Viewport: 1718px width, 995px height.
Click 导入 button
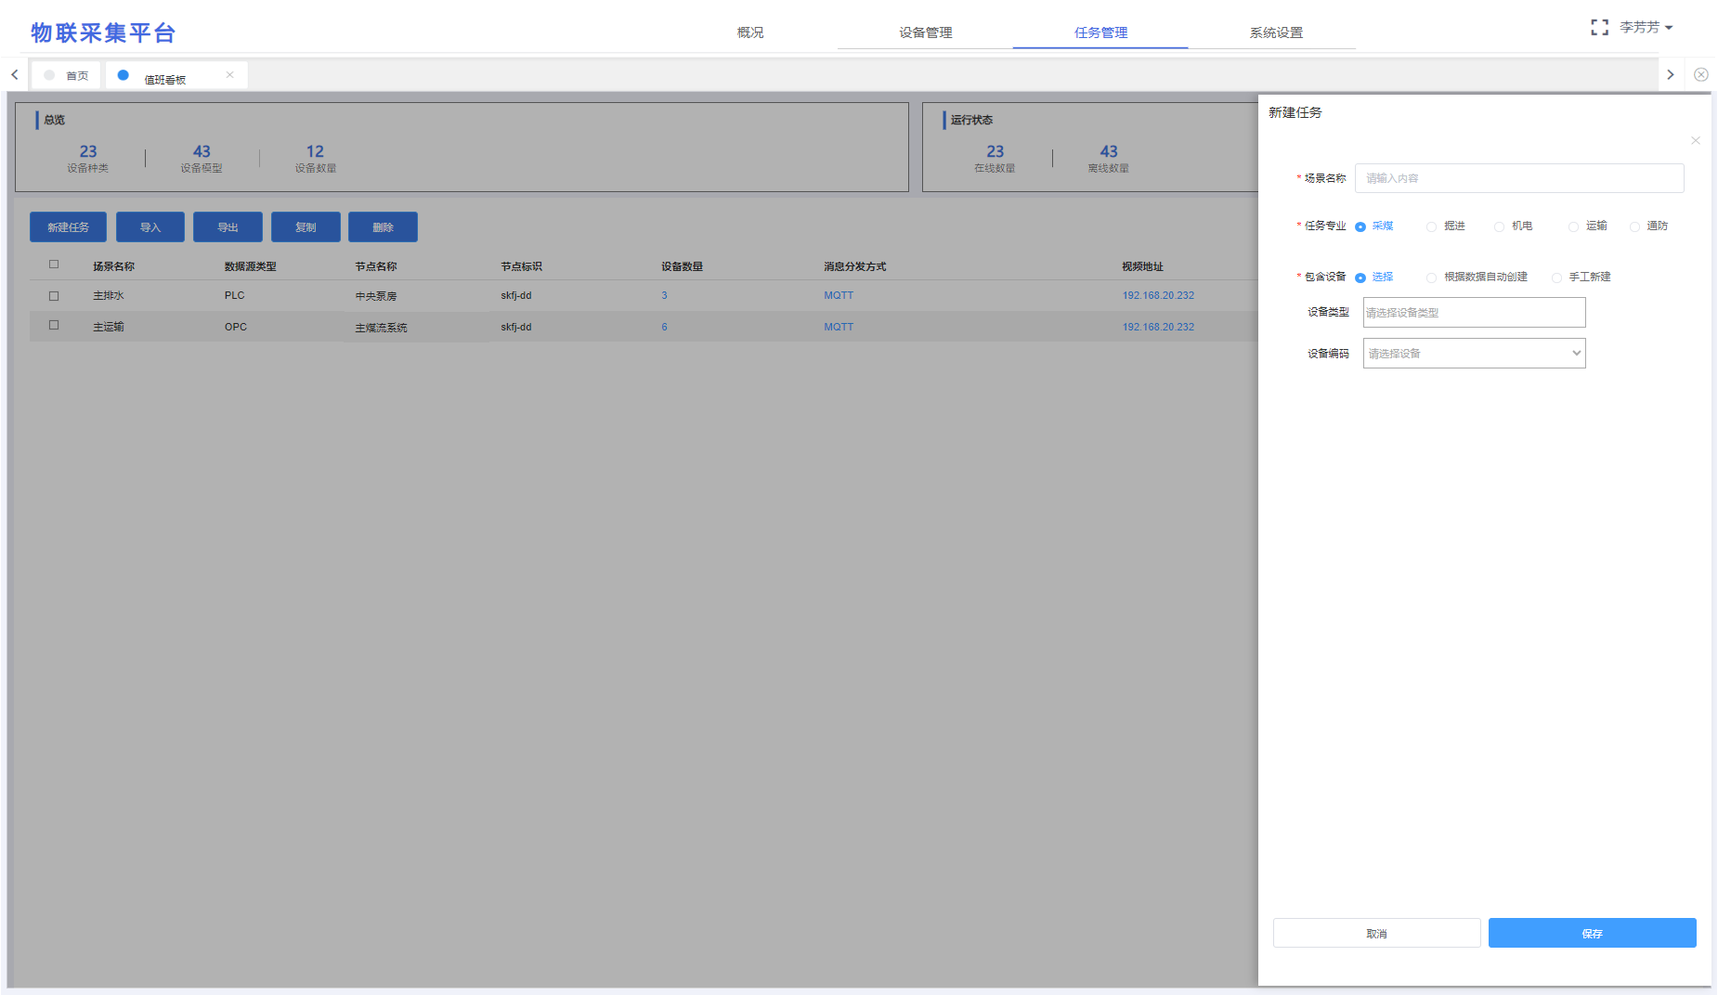150,227
